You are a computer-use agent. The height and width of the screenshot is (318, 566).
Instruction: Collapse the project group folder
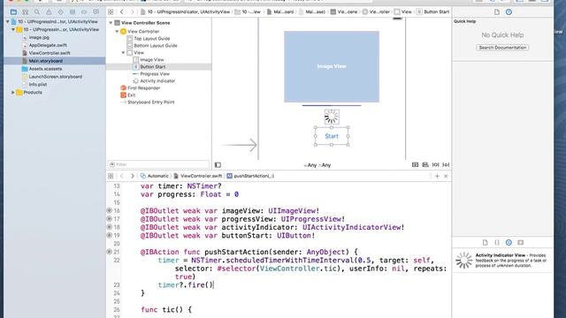pyautogui.click(x=13, y=29)
